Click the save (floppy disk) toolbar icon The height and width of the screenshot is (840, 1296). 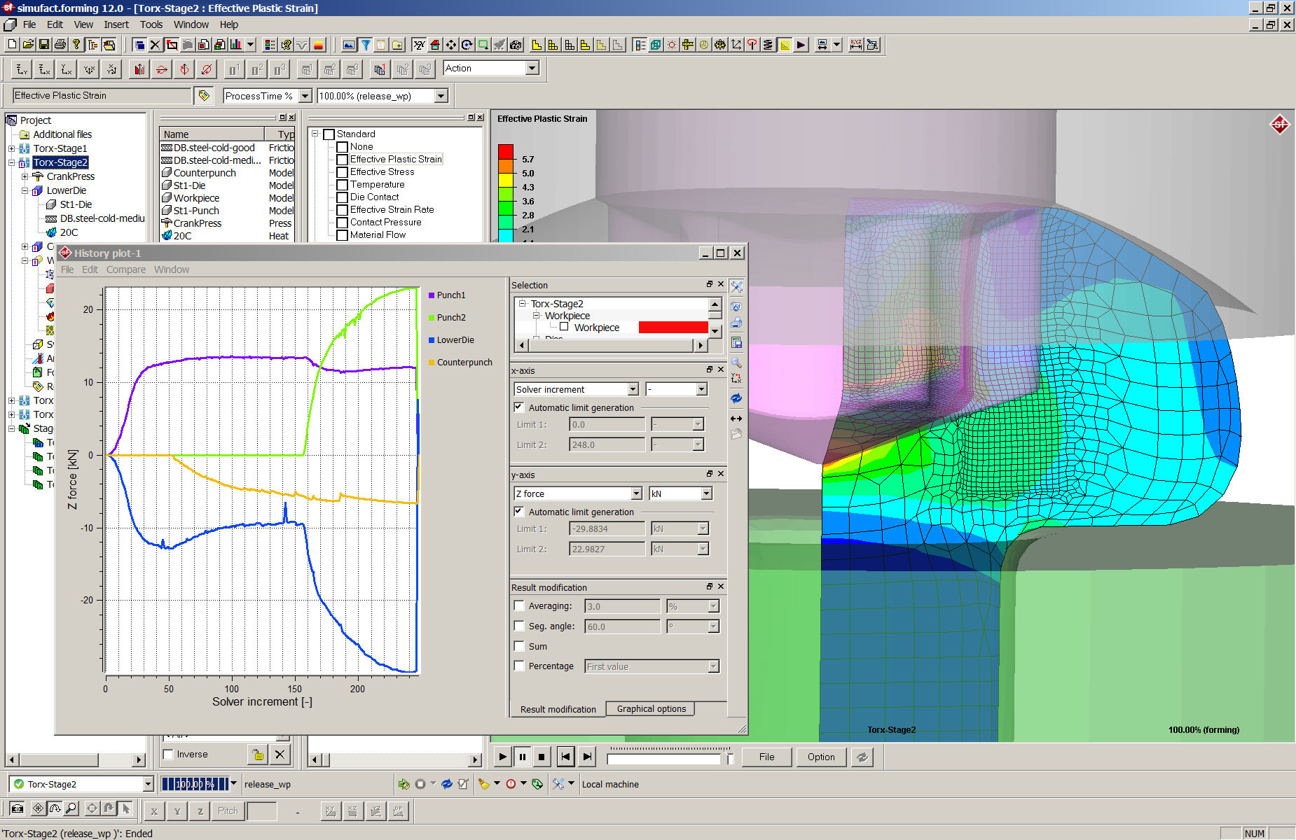coord(44,45)
